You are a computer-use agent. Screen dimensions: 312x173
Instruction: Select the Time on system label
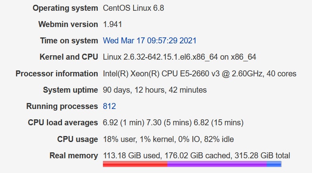[x=69, y=41]
